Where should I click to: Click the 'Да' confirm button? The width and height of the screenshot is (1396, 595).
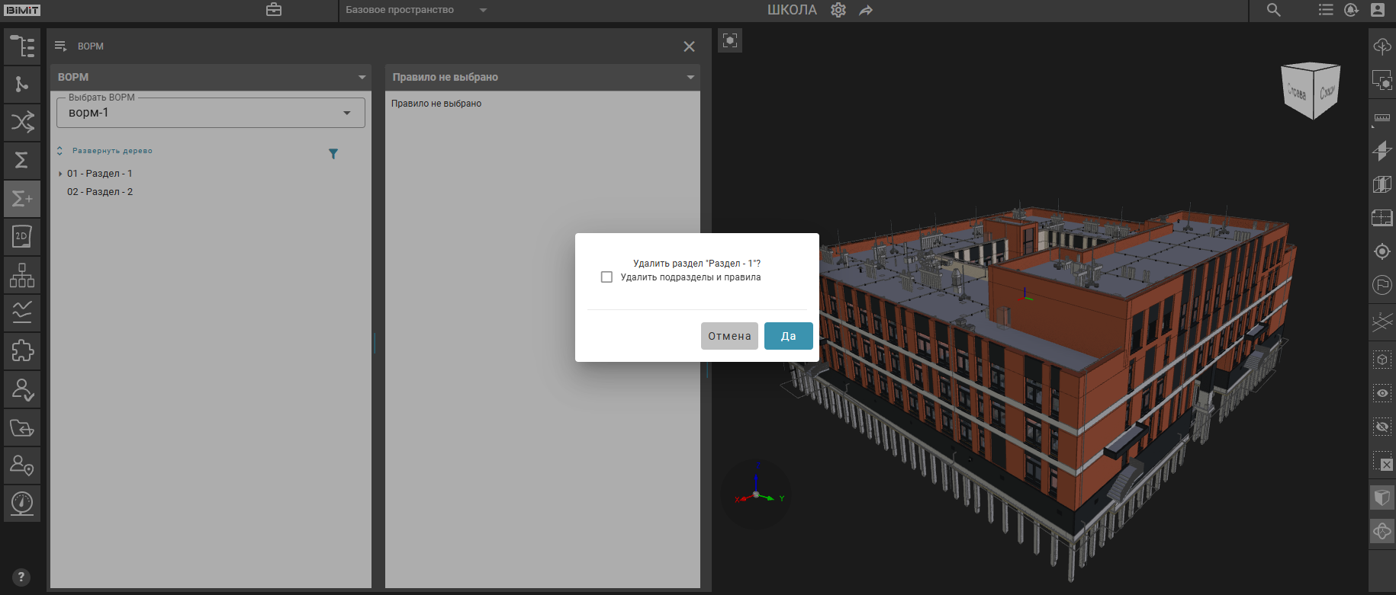pyautogui.click(x=788, y=336)
